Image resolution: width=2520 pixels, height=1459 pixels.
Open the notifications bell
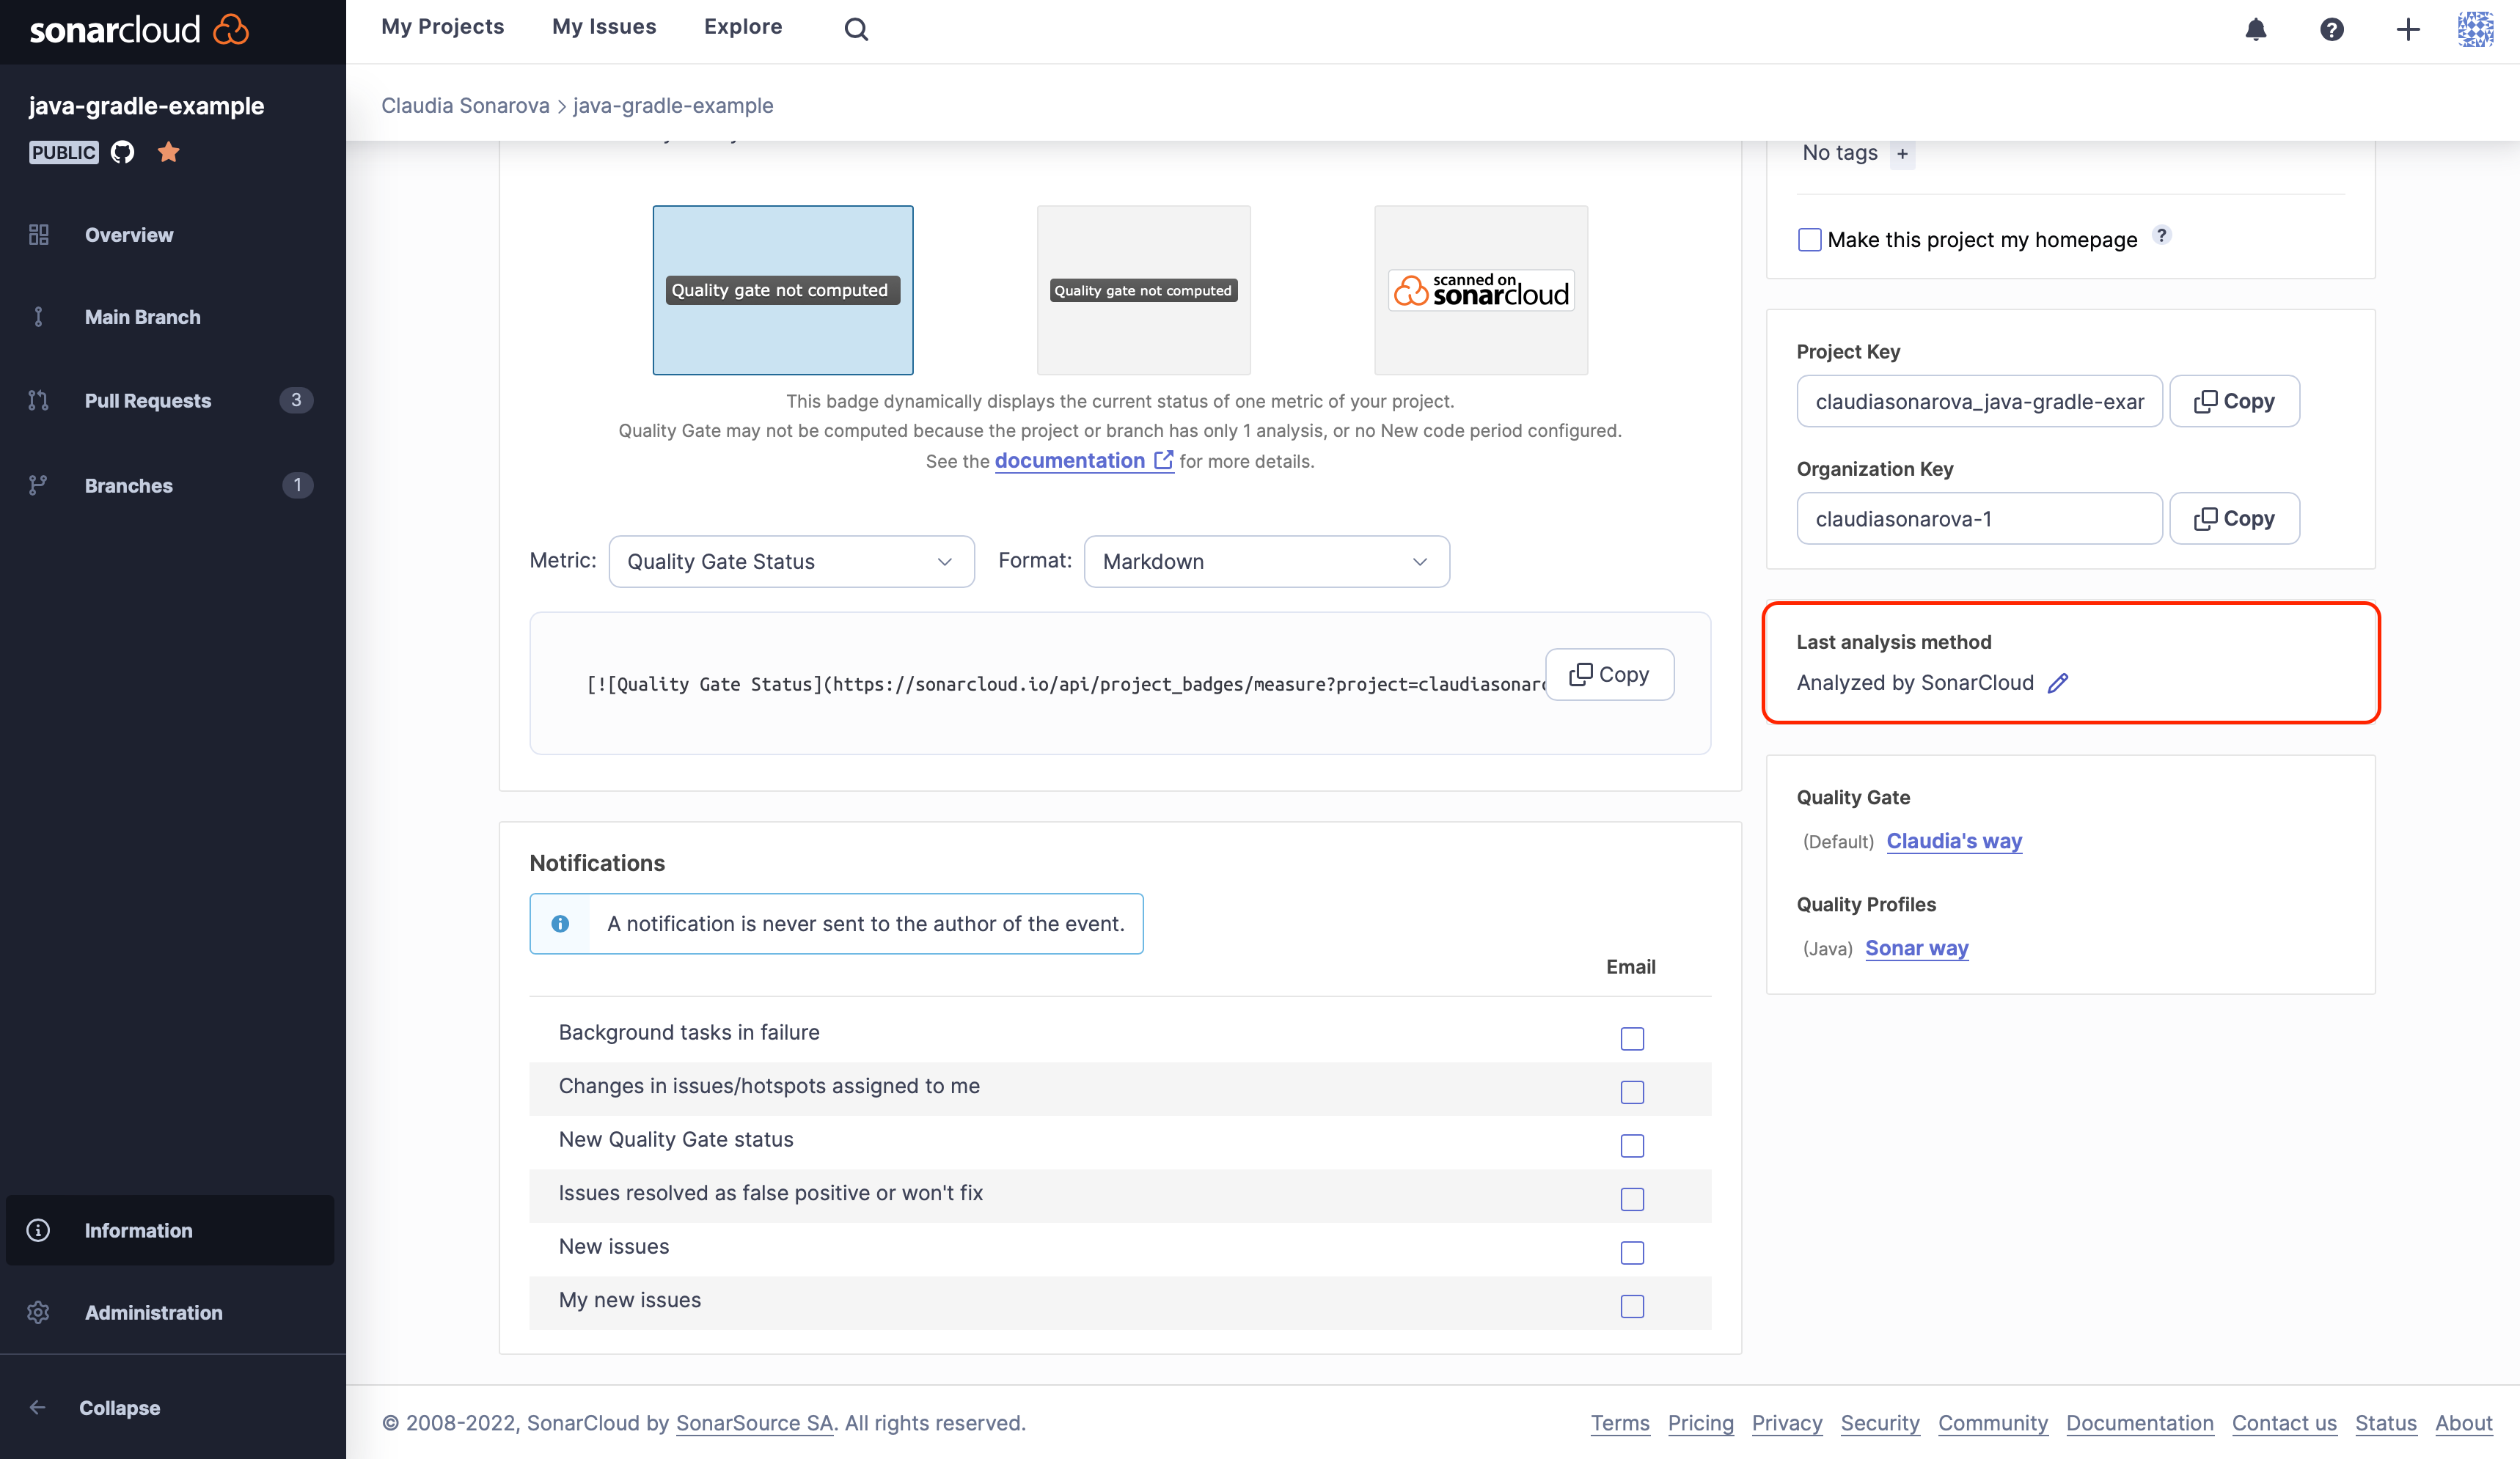[2256, 29]
